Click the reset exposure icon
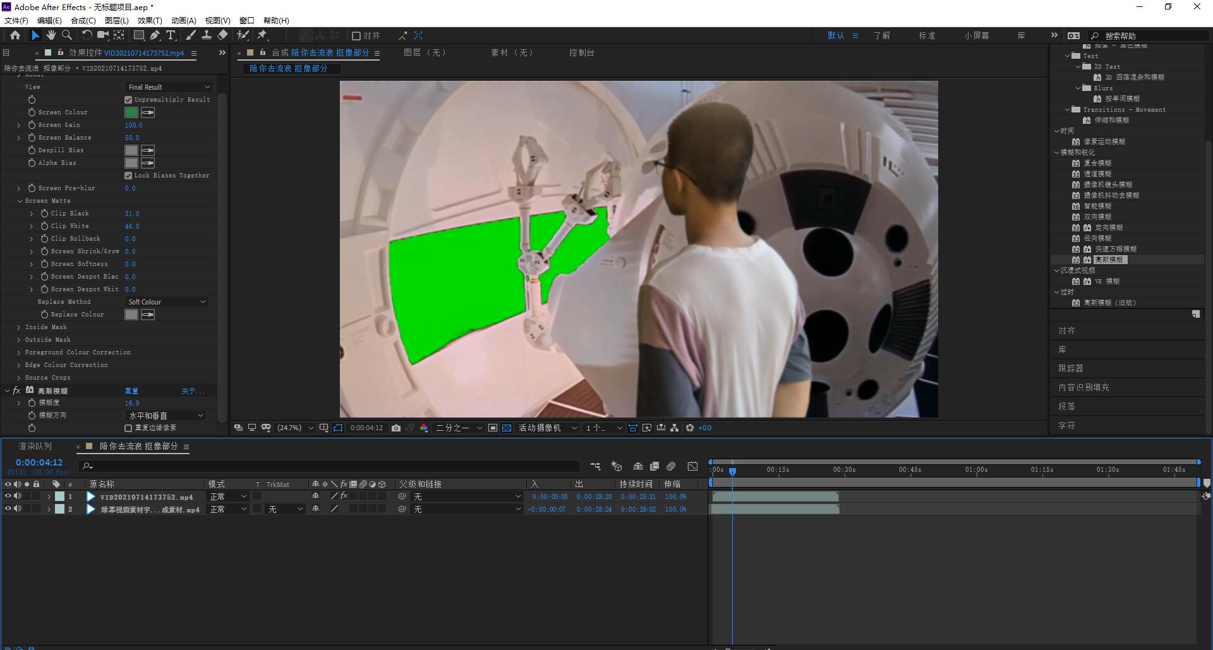 tap(690, 428)
